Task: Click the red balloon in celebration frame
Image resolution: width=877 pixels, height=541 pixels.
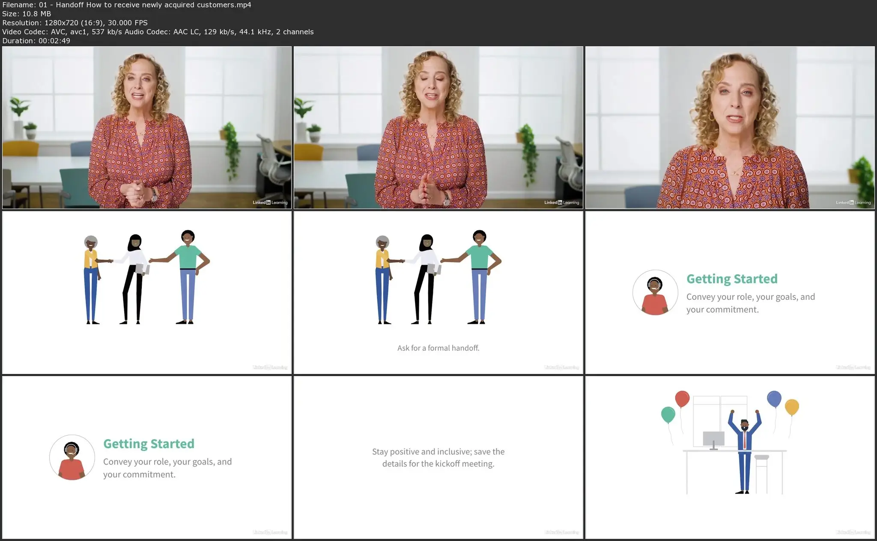Action: 682,399
